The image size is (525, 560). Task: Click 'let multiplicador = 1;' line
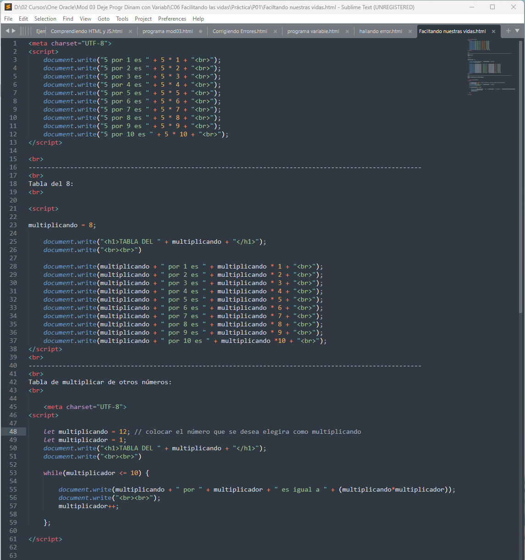85,440
